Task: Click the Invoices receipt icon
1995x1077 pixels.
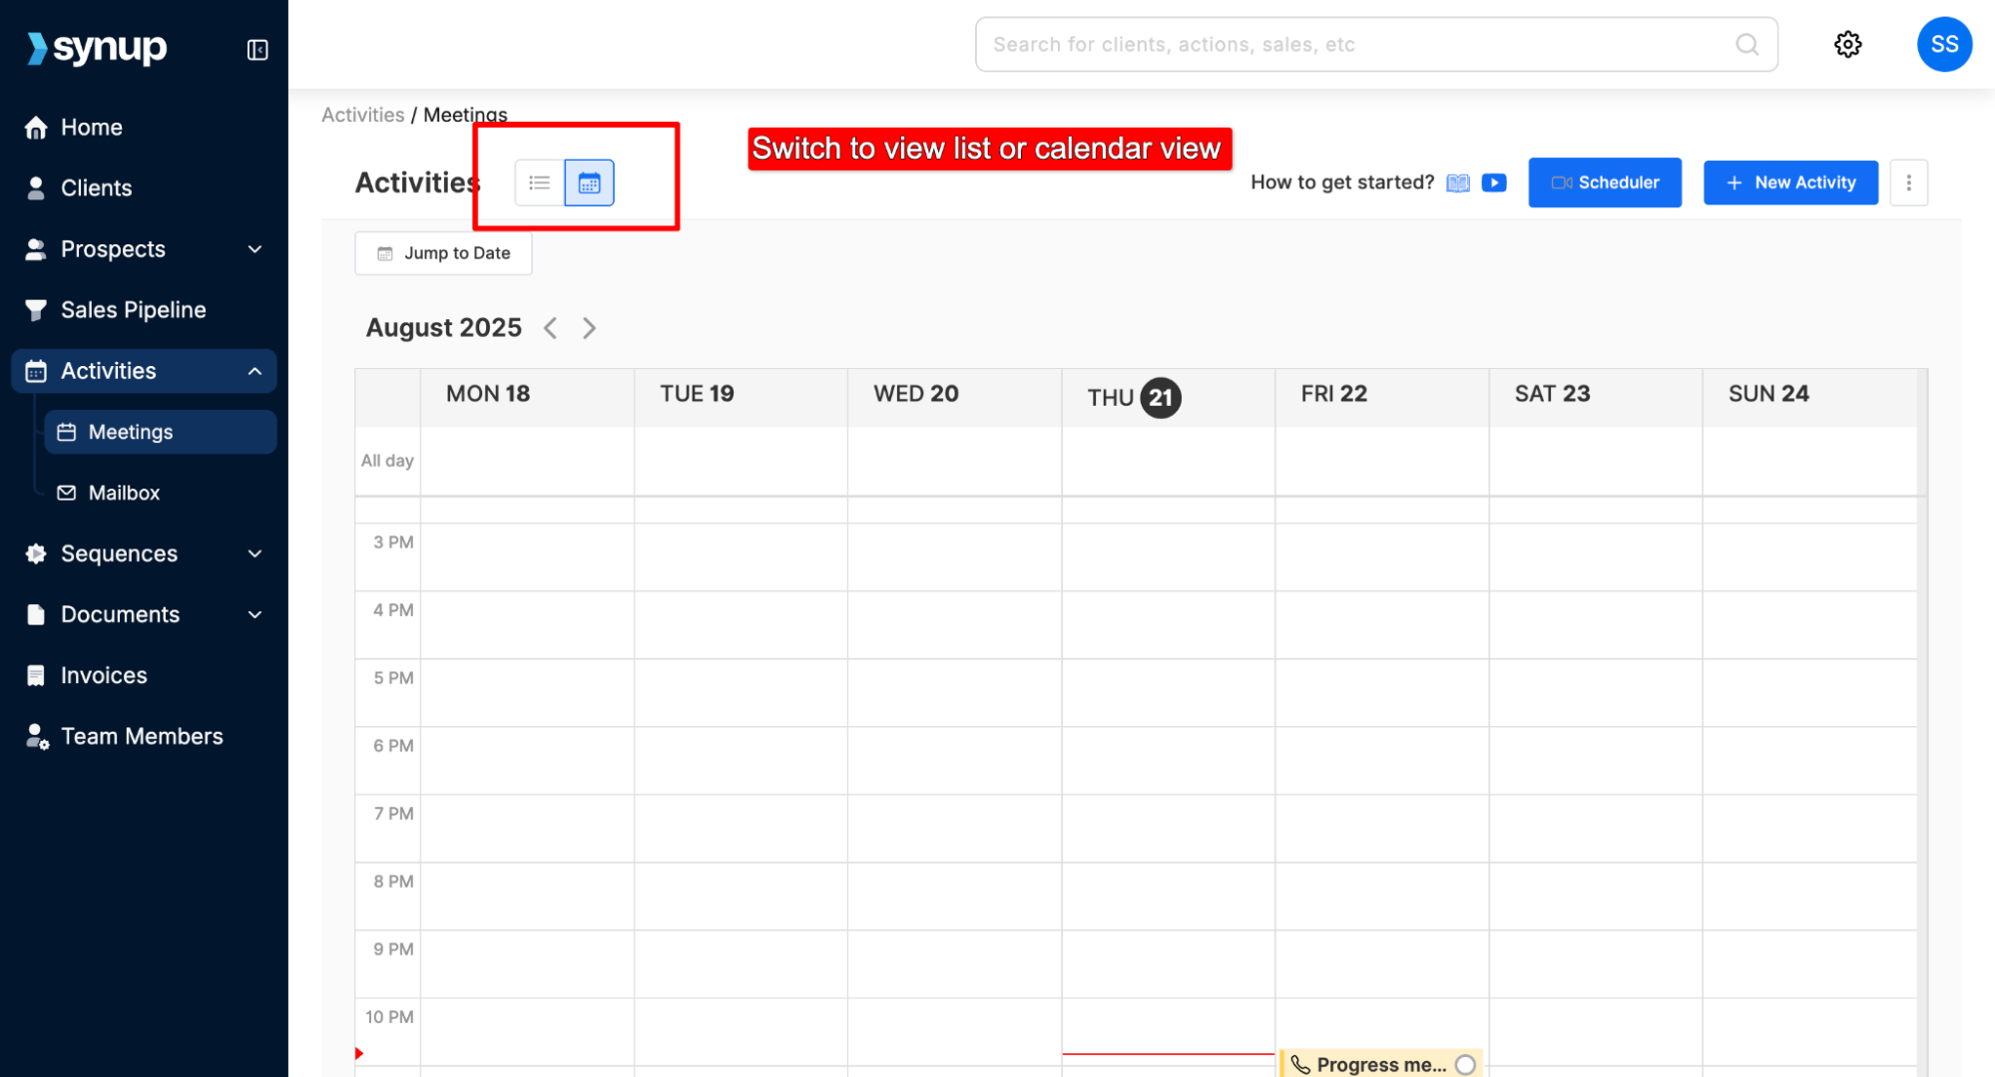Action: point(36,675)
